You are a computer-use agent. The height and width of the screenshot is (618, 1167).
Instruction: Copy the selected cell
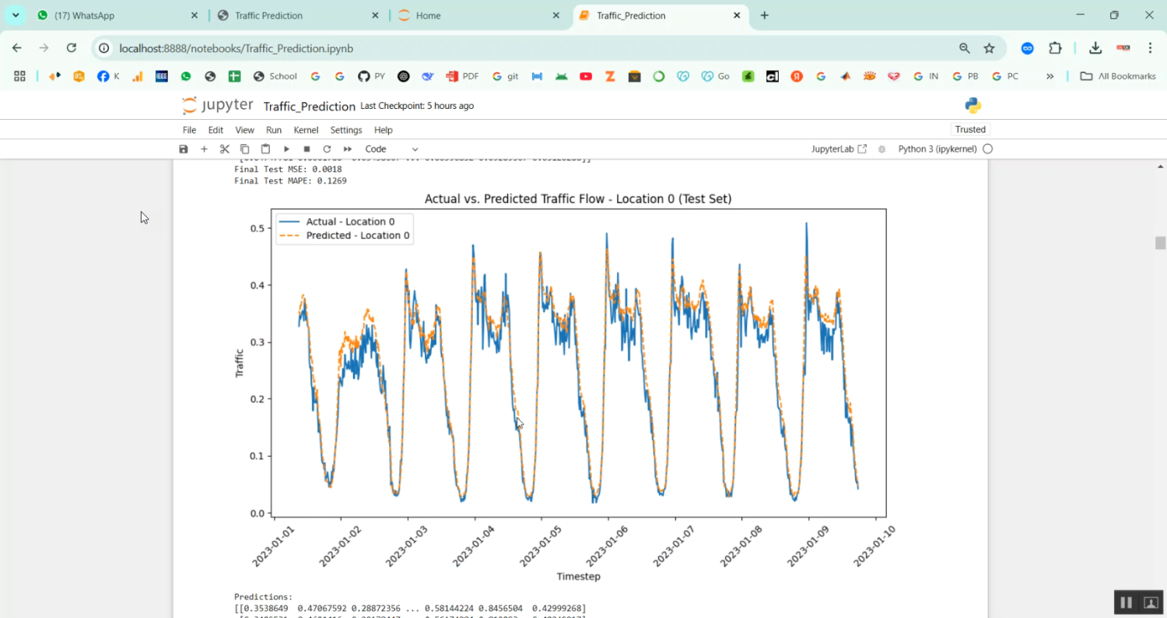(x=245, y=149)
